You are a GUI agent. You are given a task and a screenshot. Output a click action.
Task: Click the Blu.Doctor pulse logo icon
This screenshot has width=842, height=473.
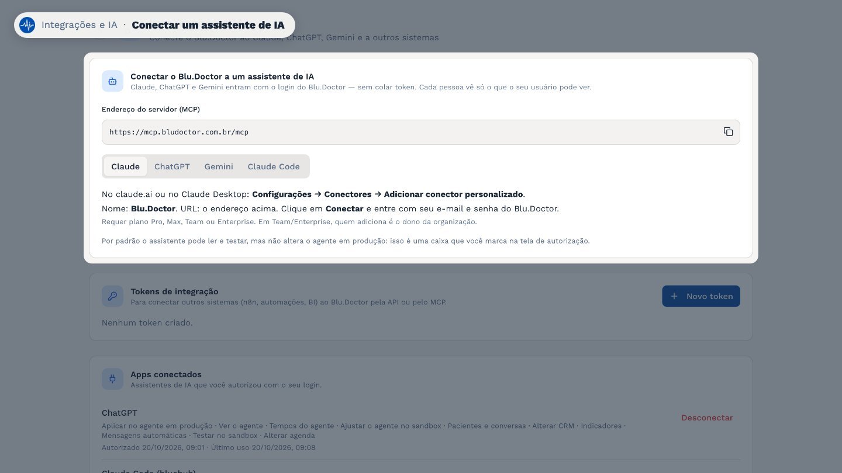coord(27,25)
